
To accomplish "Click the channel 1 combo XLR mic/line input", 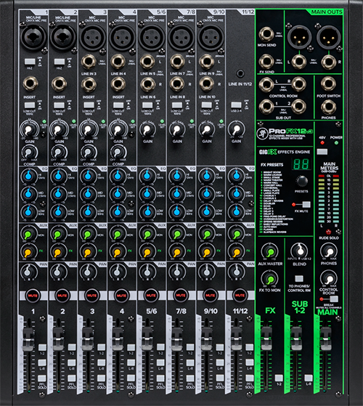I will [x=33, y=38].
